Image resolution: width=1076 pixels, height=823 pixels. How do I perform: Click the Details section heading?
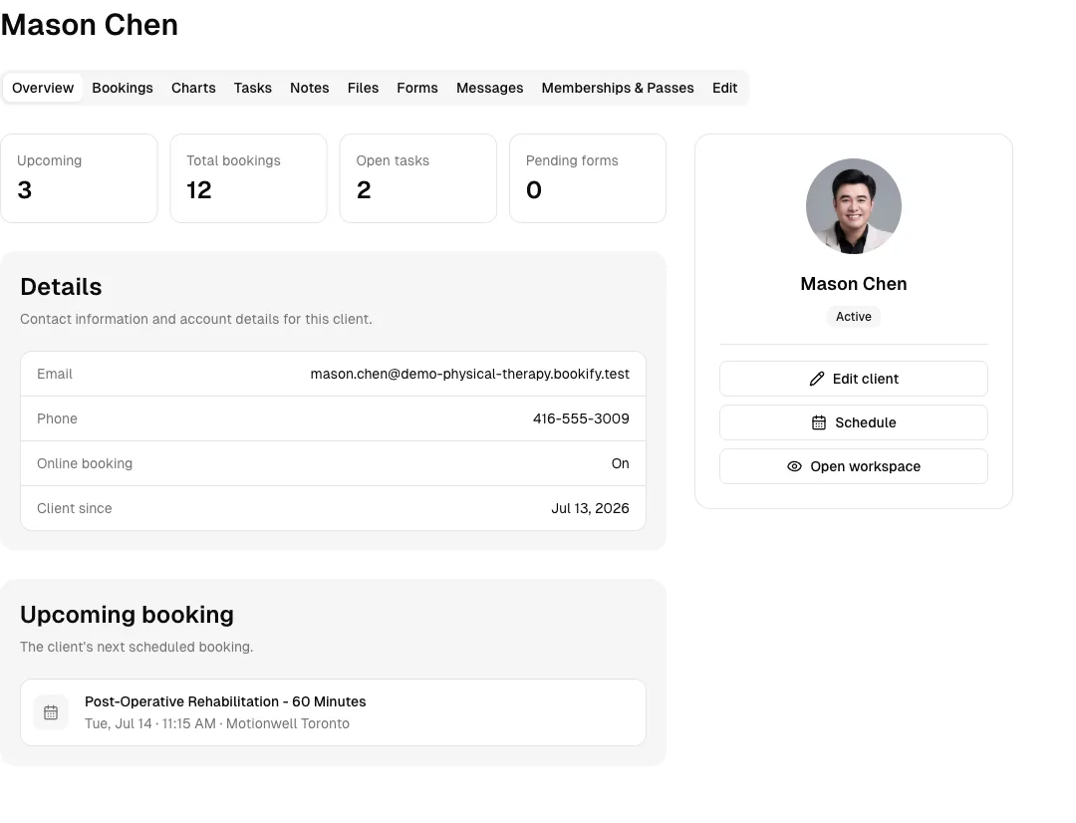61,287
